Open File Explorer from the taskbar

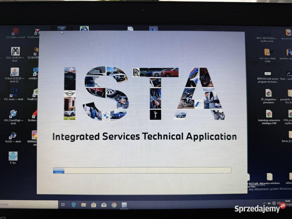tap(83, 205)
